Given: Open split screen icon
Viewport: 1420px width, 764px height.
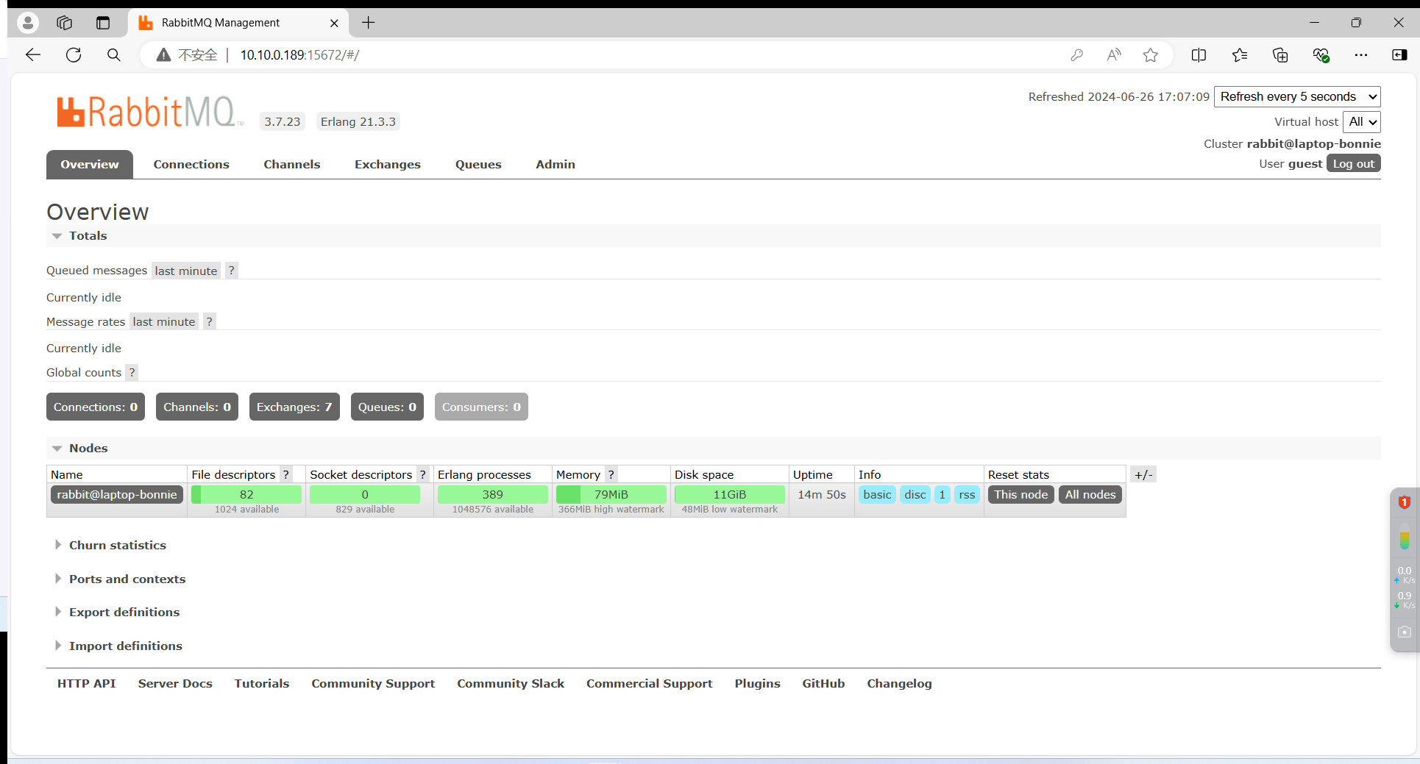Looking at the screenshot, I should pos(1199,55).
